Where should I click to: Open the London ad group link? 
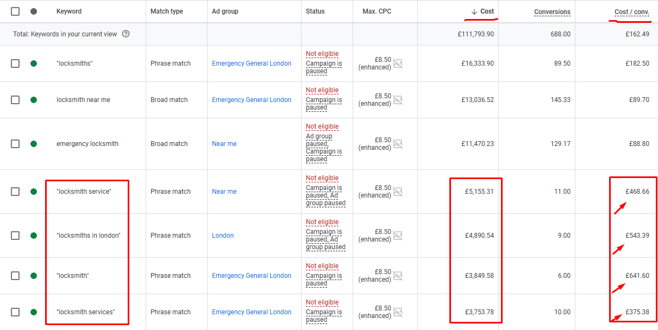pyautogui.click(x=223, y=236)
